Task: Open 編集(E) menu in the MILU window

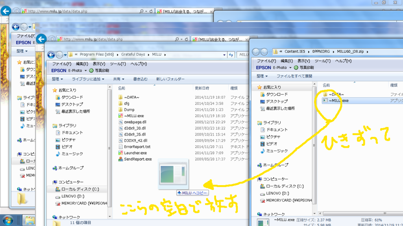Action: click(x=82, y=64)
